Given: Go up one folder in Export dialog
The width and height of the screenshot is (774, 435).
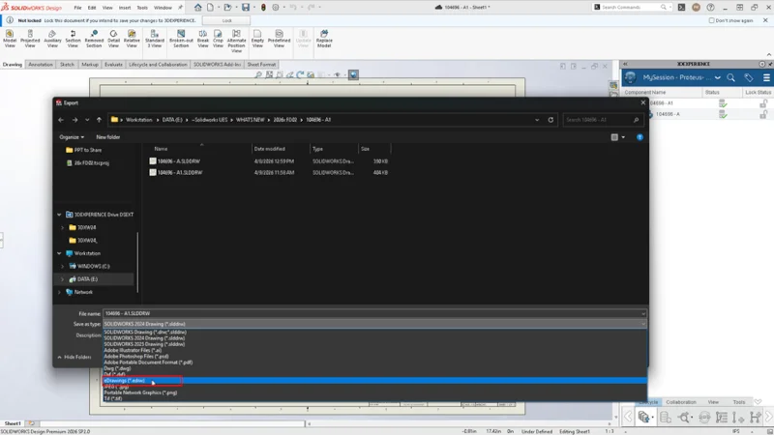Looking at the screenshot, I should (99, 119).
